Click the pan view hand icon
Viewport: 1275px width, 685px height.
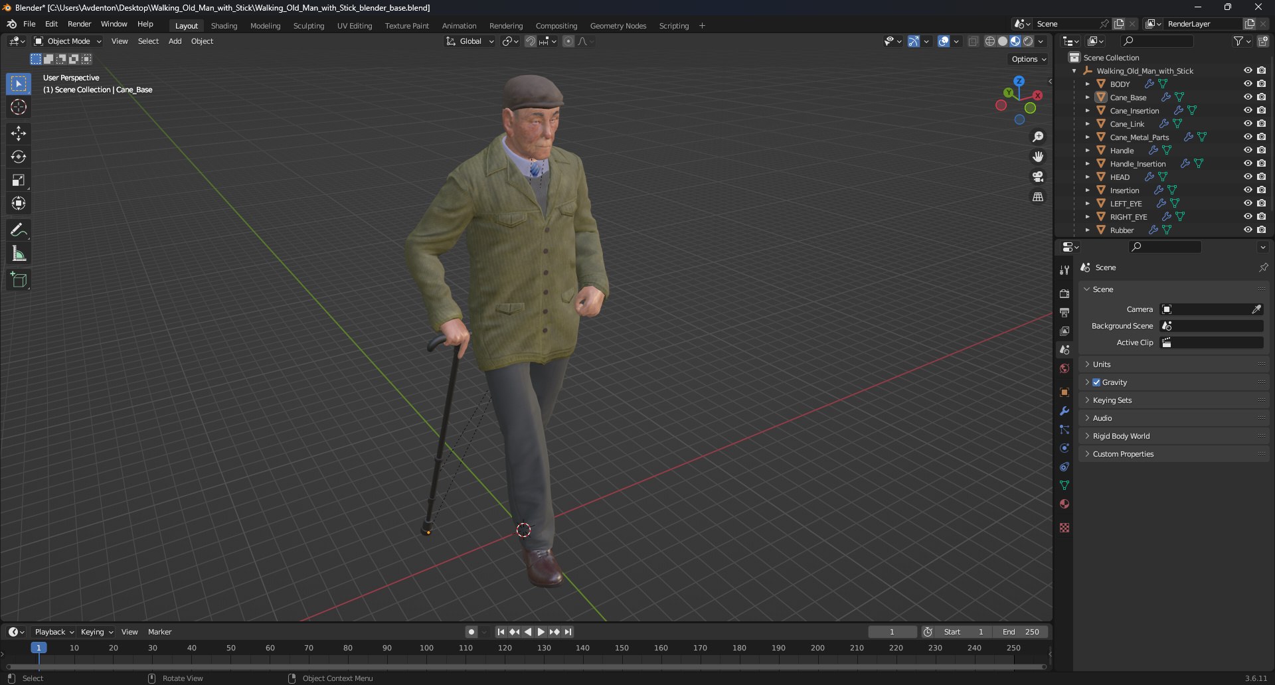1038,157
